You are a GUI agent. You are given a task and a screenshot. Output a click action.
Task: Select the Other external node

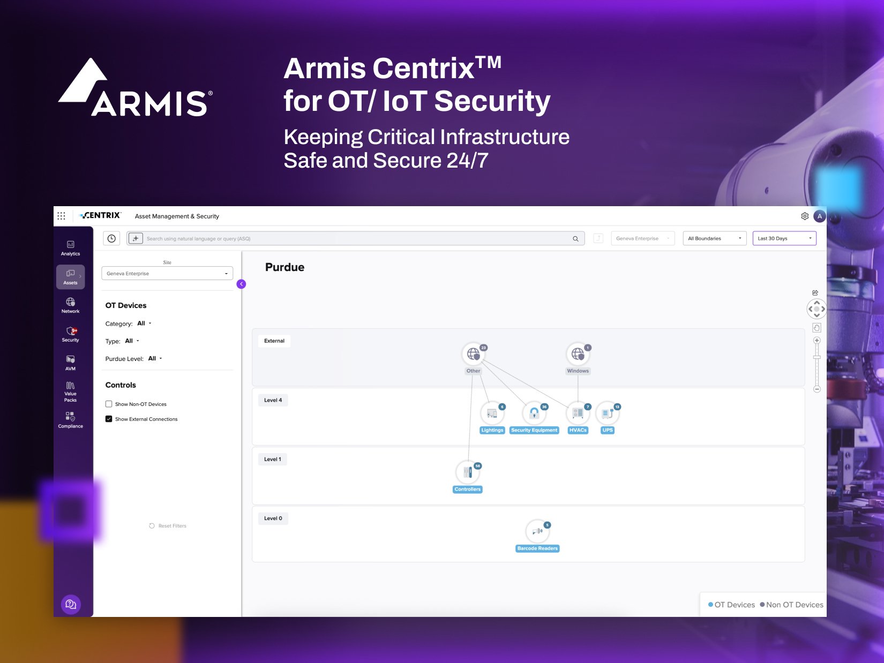[473, 354]
